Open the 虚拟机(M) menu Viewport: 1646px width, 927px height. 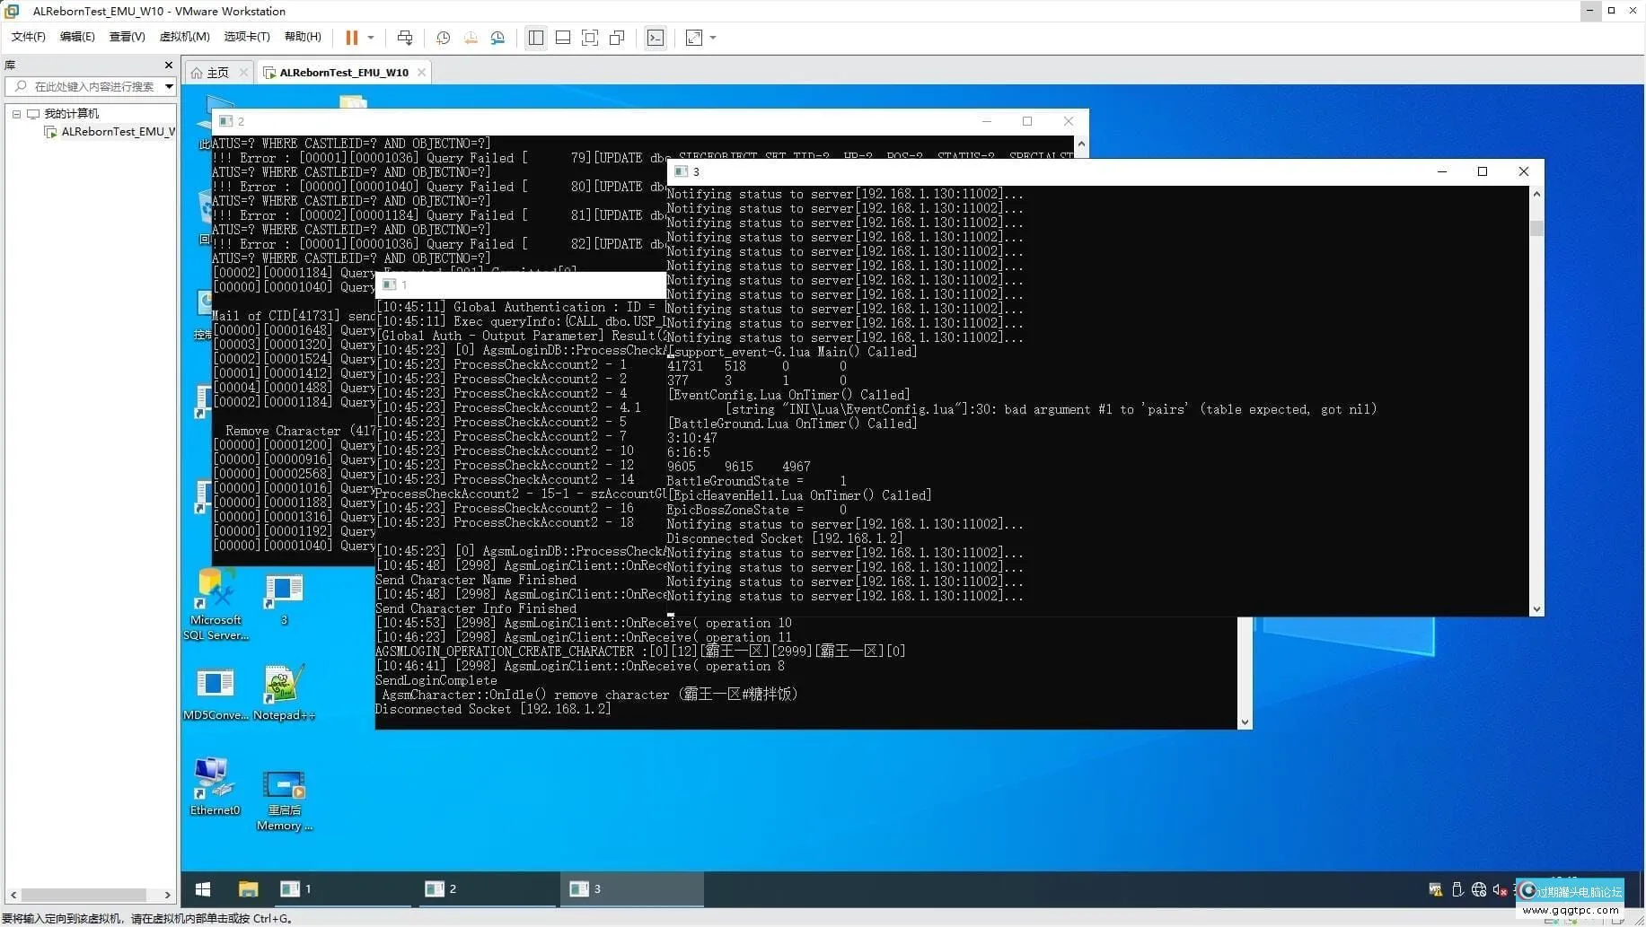(x=184, y=37)
